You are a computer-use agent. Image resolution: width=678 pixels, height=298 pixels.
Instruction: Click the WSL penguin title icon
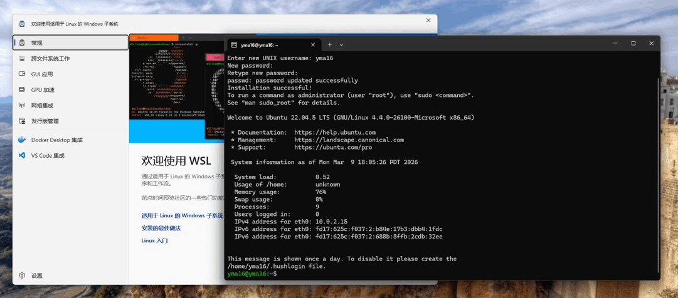coord(21,24)
